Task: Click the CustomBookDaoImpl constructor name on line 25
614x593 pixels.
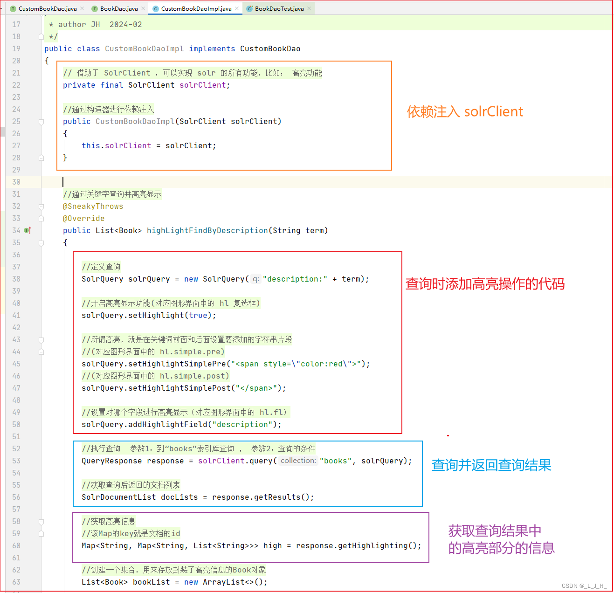Action: pyautogui.click(x=135, y=121)
